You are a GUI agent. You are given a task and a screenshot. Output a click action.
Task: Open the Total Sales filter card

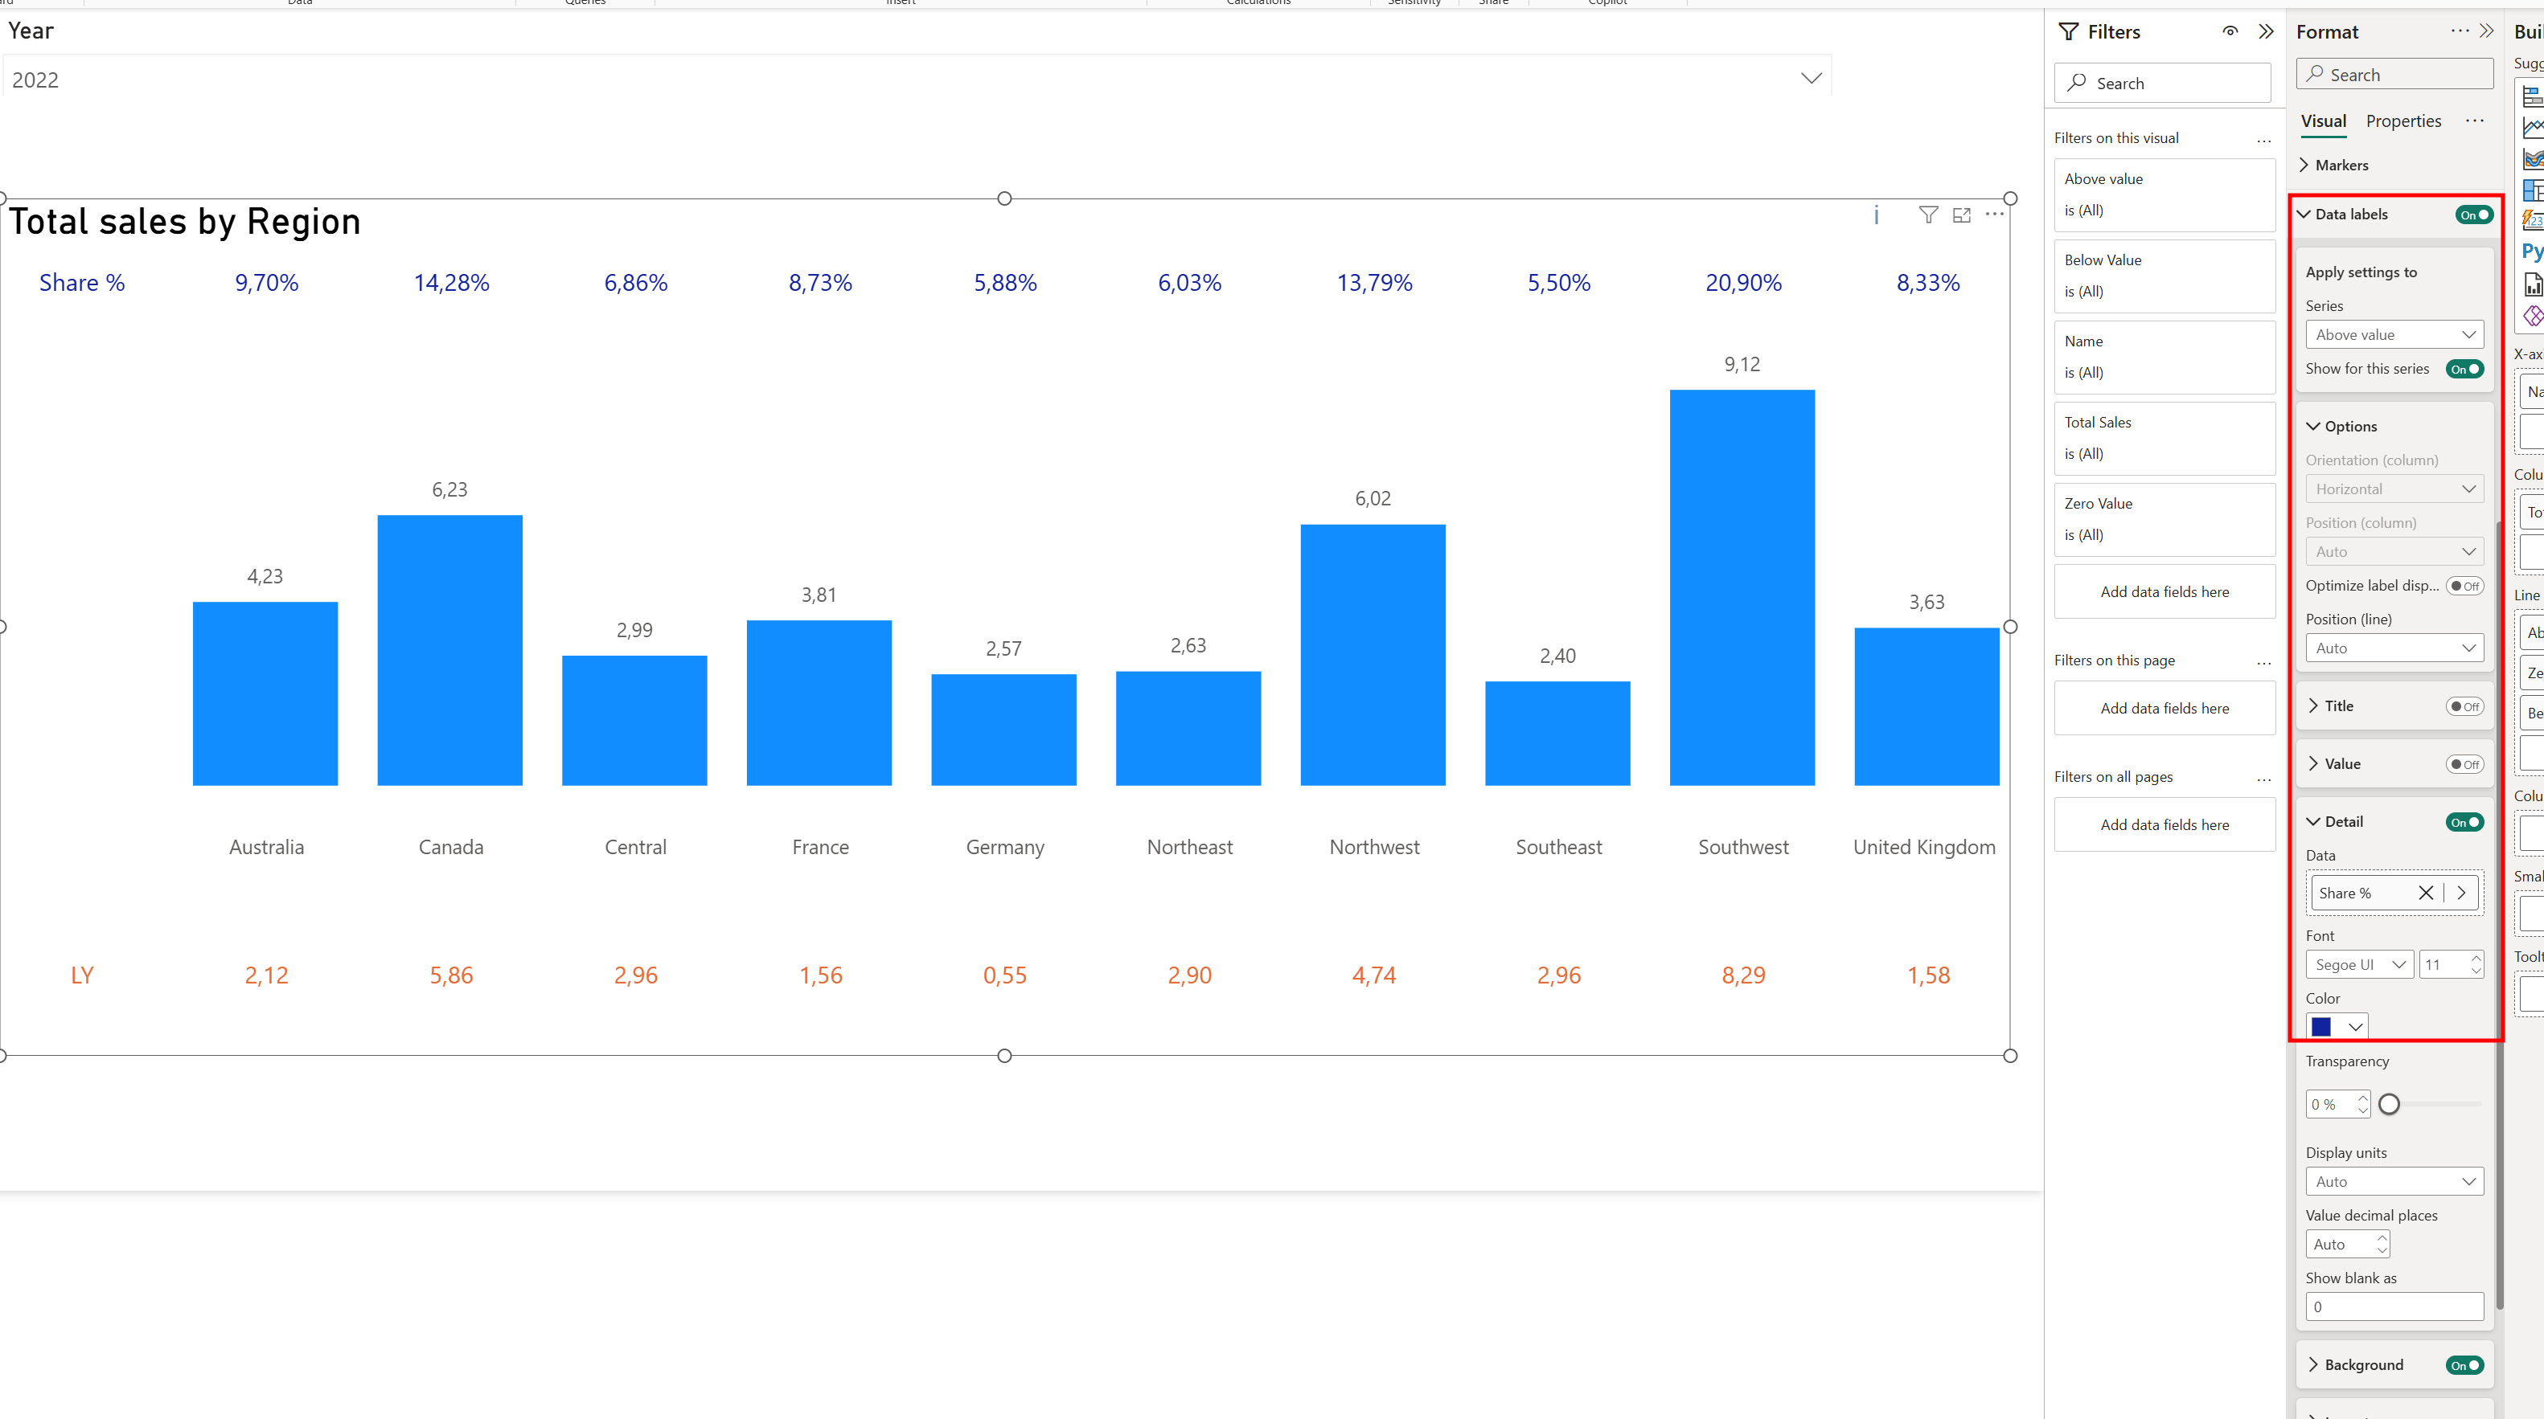click(2164, 438)
